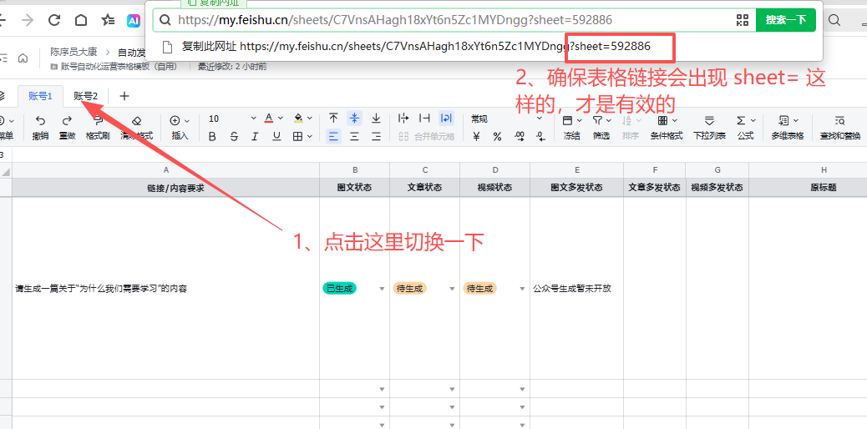The image size is (867, 429).
Task: Open 冻结 freeze panes menu
Action: 571,127
